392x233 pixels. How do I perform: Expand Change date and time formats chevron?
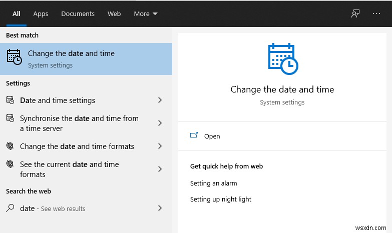(160, 146)
